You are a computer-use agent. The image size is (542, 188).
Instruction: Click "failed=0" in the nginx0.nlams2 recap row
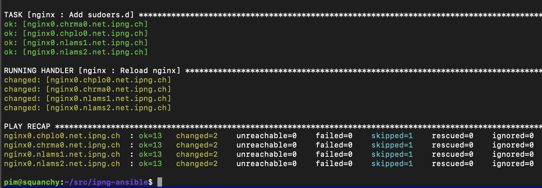click(x=334, y=164)
